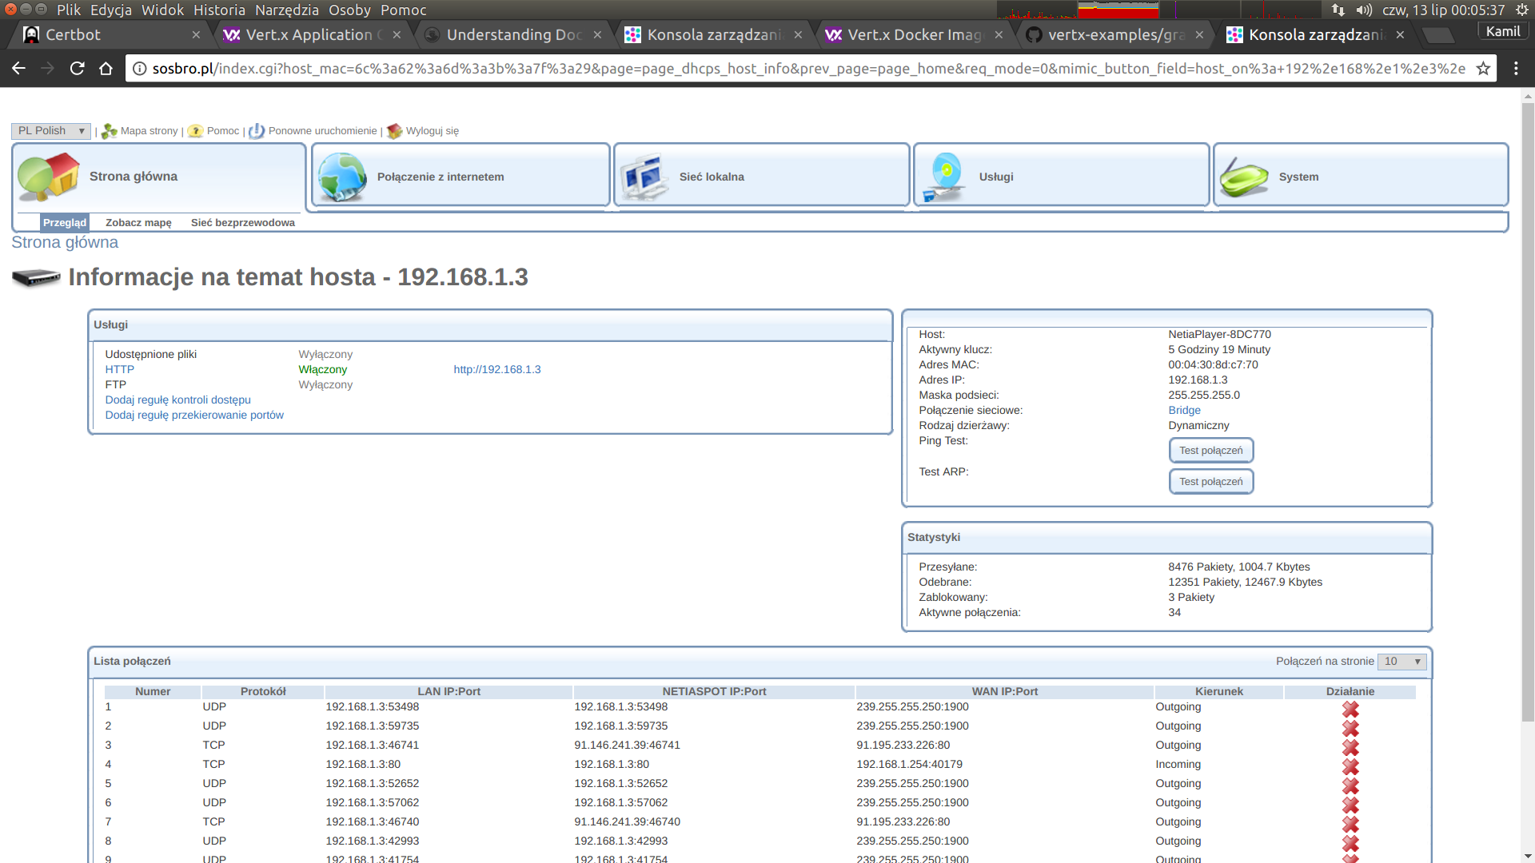
Task: Click the HTTP service link
Action: click(120, 370)
